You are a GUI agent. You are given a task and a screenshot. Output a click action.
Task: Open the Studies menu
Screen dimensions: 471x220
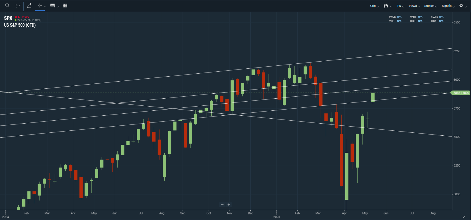[431, 6]
